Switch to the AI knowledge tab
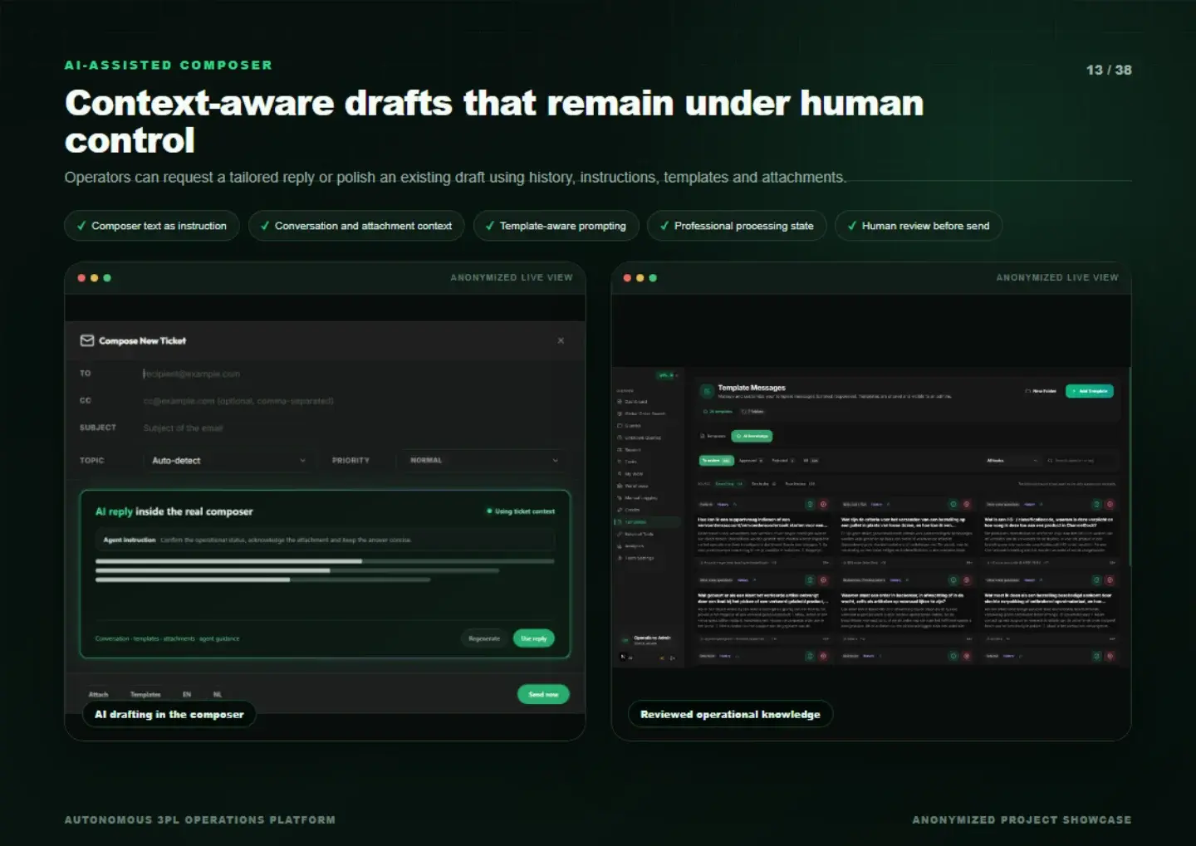 tap(752, 436)
